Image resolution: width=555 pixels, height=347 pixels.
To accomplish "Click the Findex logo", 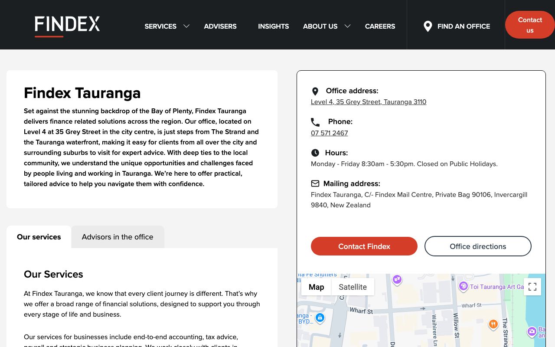I will pyautogui.click(x=67, y=26).
